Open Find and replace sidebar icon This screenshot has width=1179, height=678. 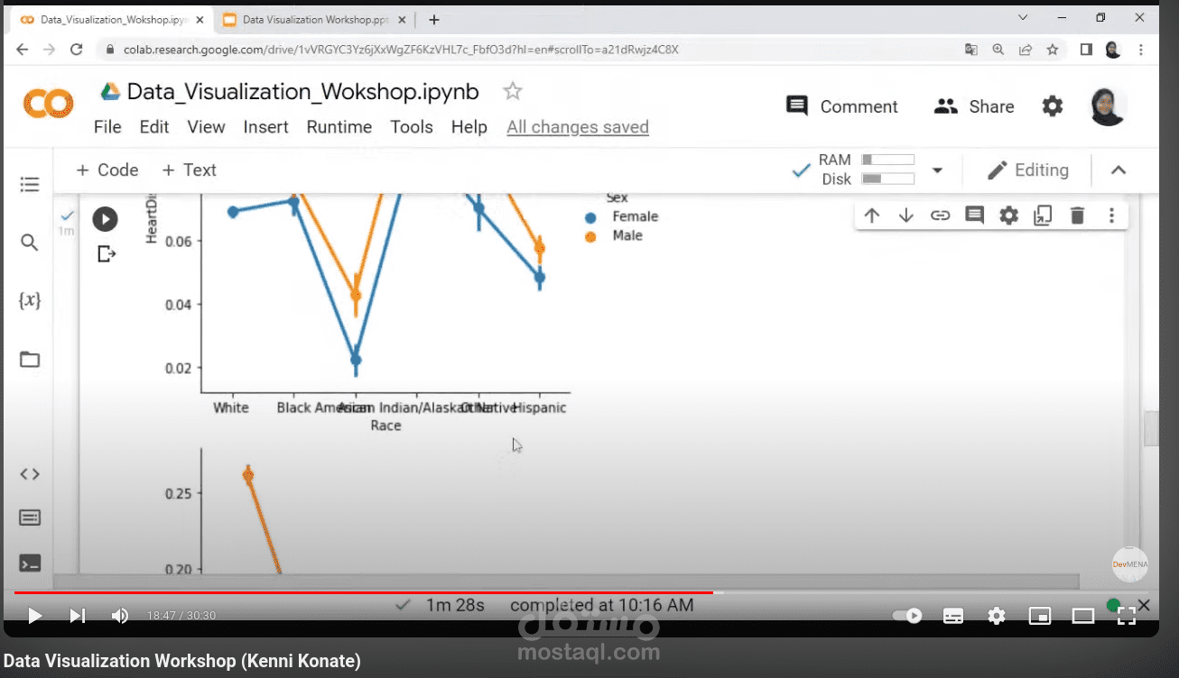30,243
